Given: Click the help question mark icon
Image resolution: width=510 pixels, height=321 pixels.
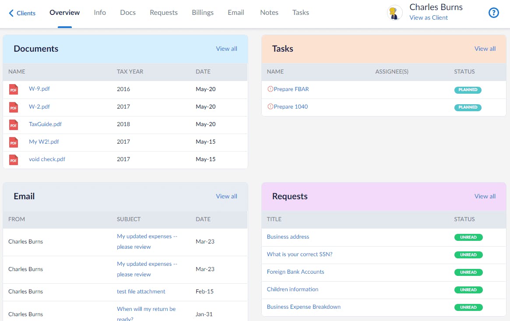Looking at the screenshot, I should click(493, 13).
